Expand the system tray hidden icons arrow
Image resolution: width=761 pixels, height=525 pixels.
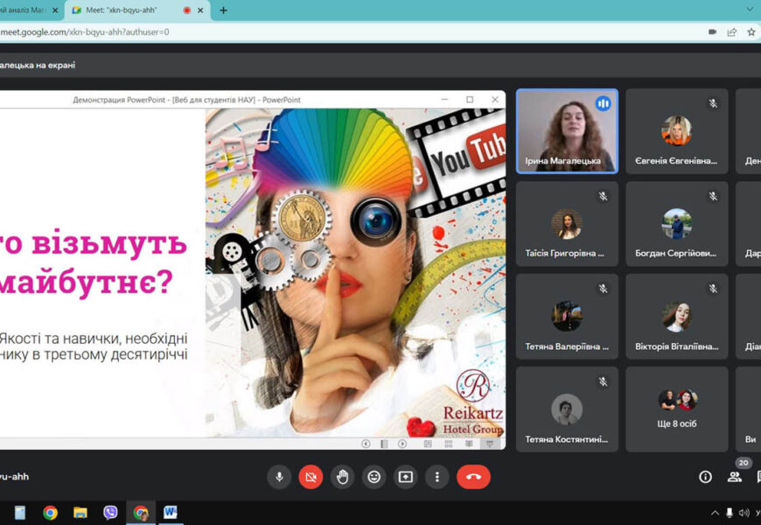715,513
